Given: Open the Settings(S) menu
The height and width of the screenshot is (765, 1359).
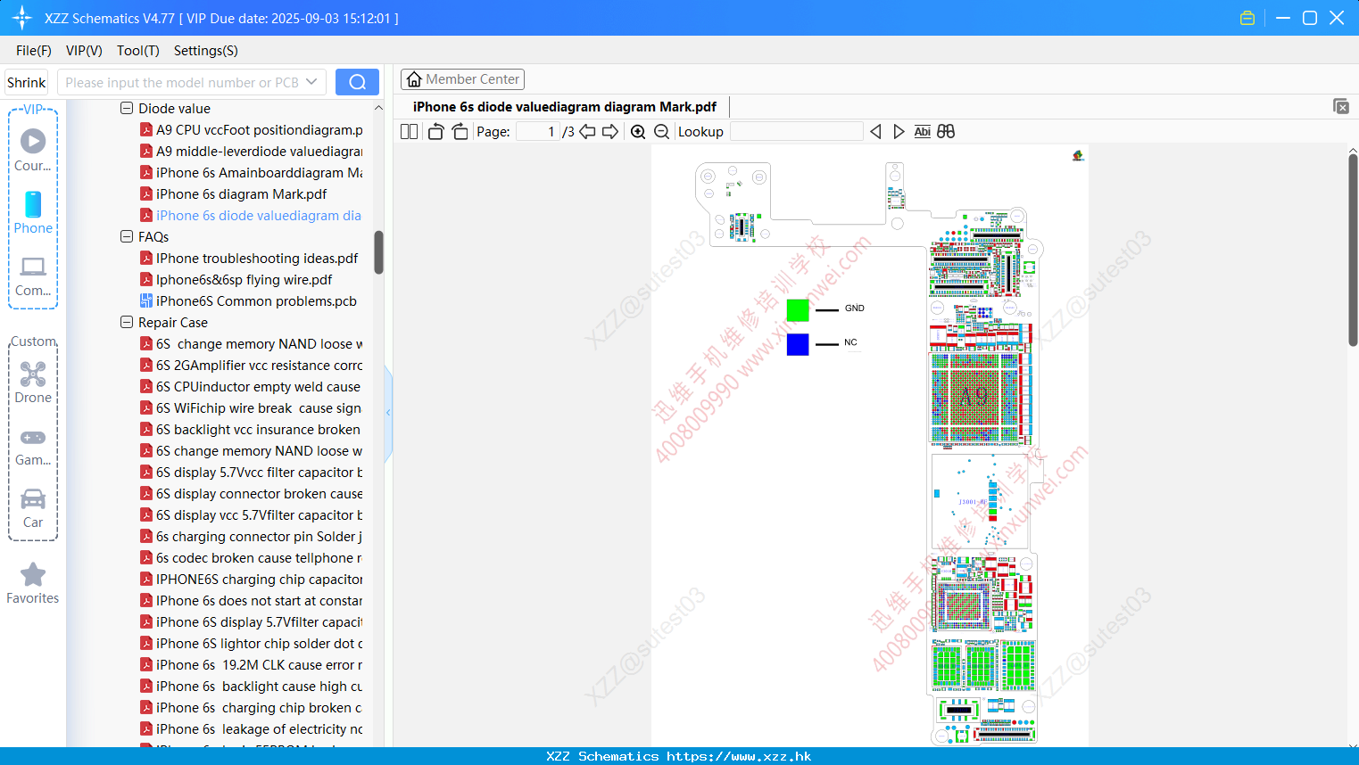Looking at the screenshot, I should [206, 51].
